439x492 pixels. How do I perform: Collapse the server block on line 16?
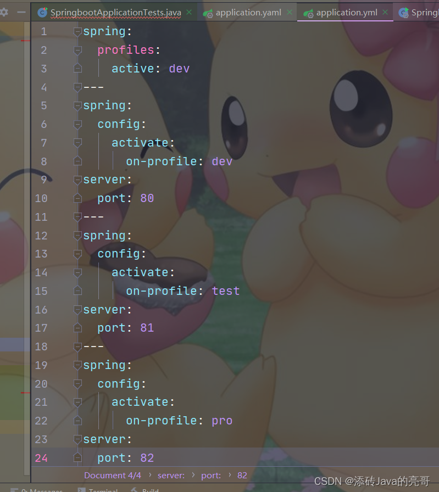point(77,310)
